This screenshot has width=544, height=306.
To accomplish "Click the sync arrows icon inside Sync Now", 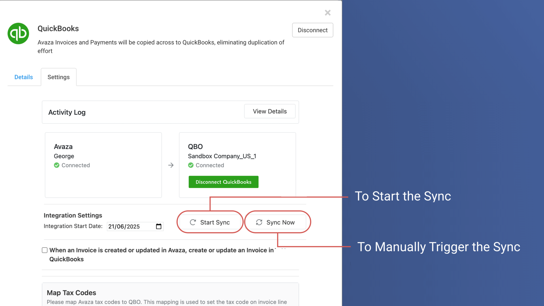I will coord(258,222).
